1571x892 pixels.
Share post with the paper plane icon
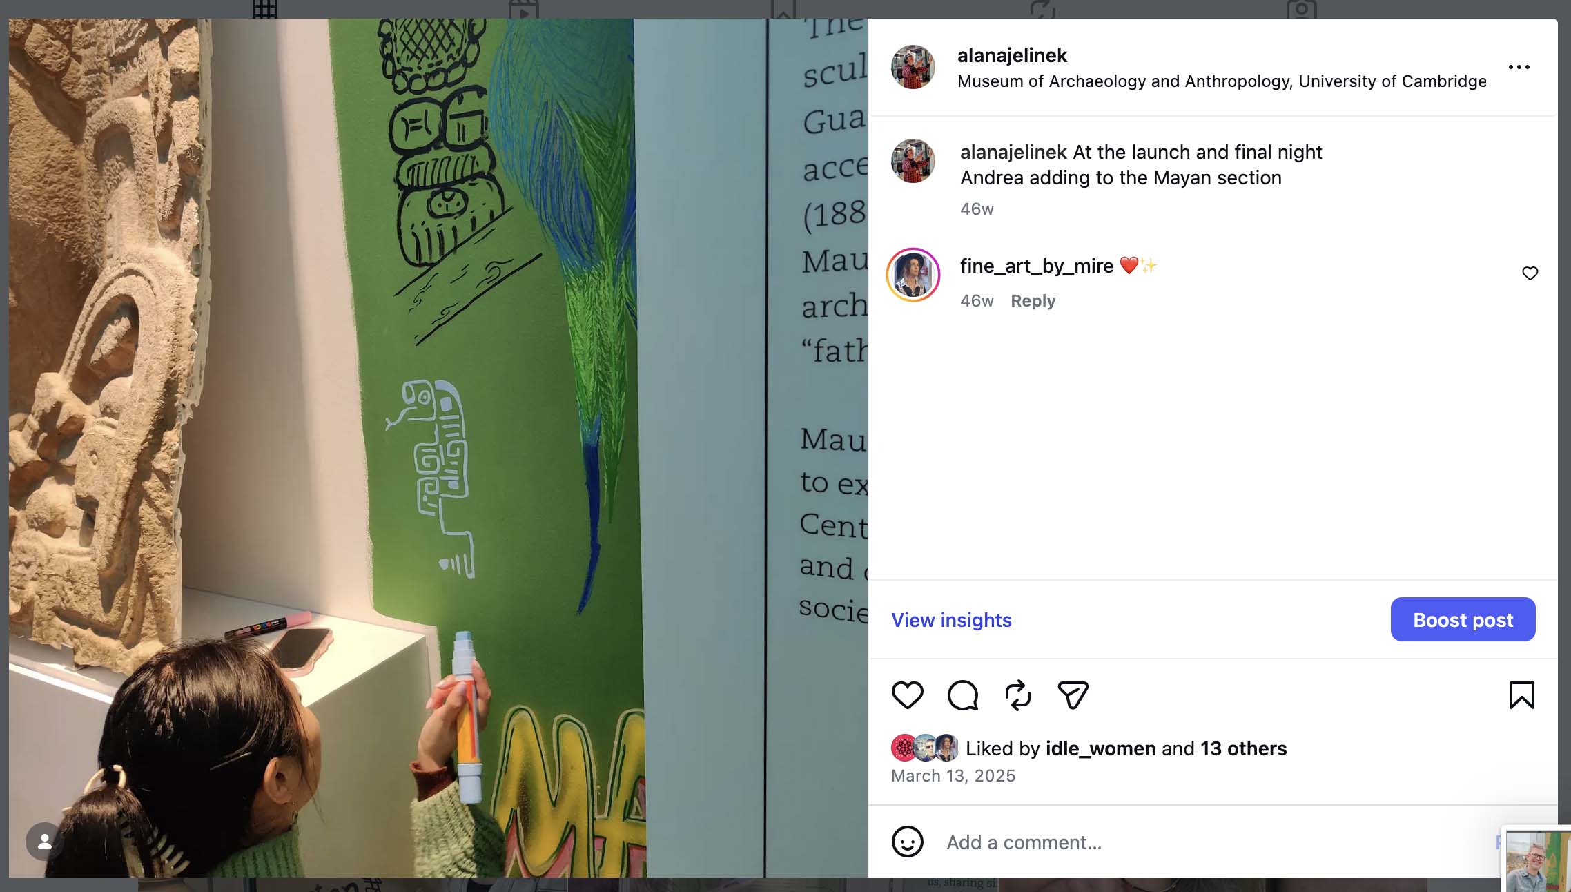point(1073,695)
